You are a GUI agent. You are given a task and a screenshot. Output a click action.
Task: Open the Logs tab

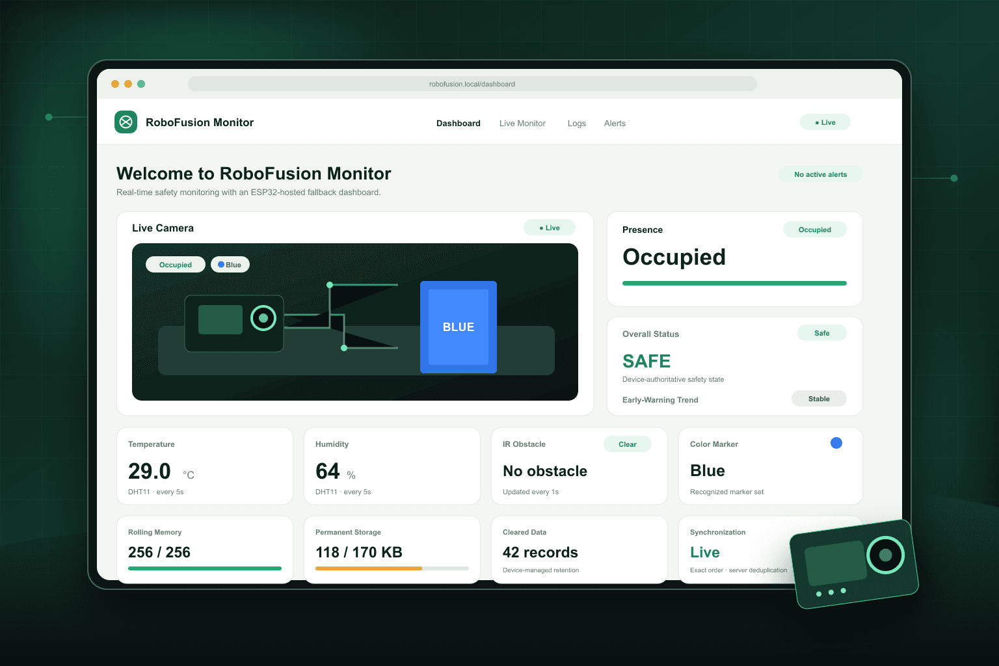point(577,124)
